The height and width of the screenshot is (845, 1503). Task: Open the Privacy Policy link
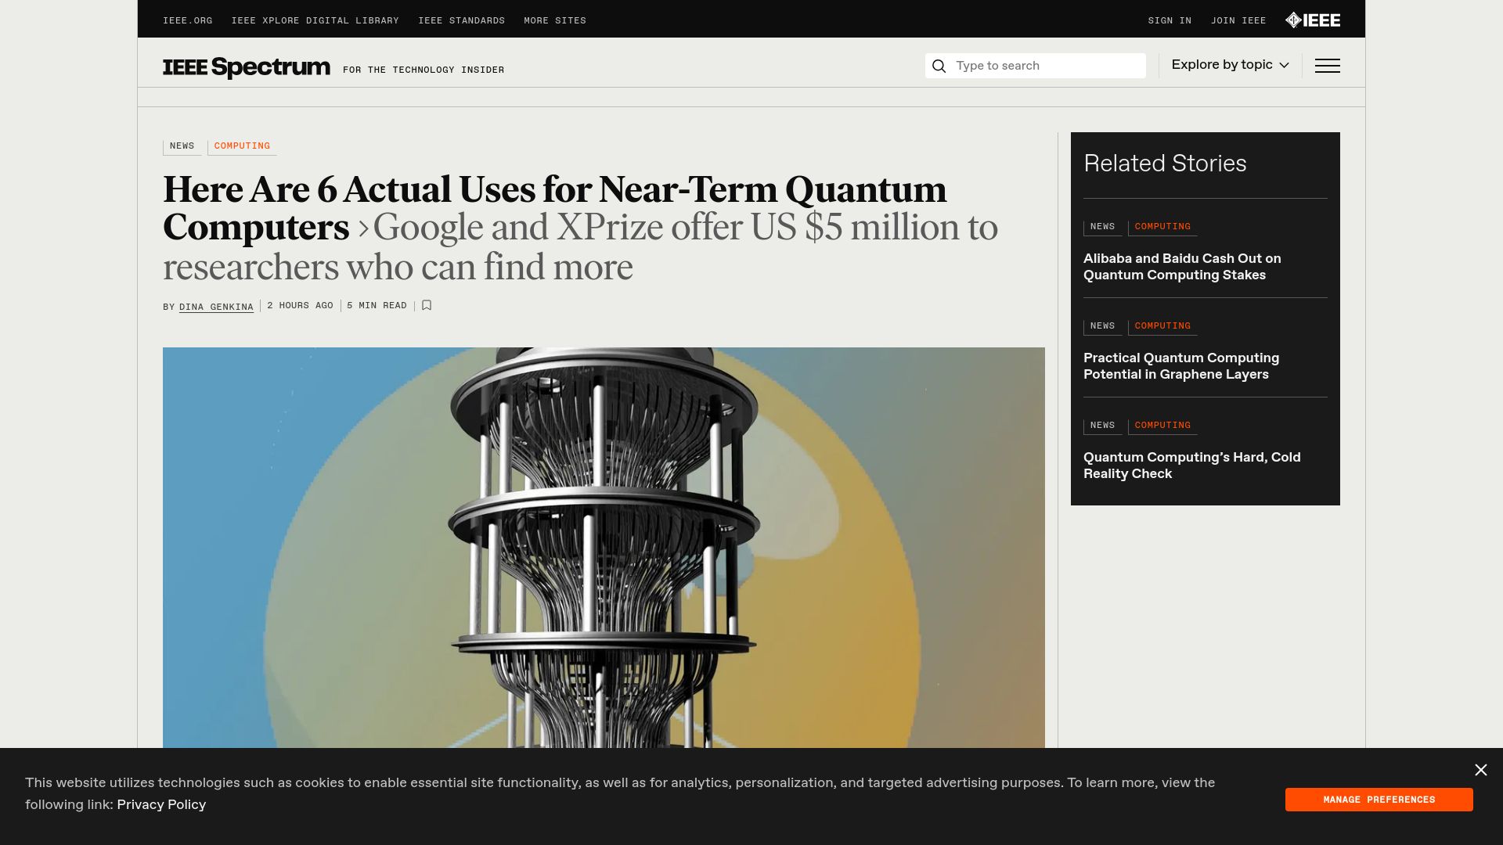(161, 804)
